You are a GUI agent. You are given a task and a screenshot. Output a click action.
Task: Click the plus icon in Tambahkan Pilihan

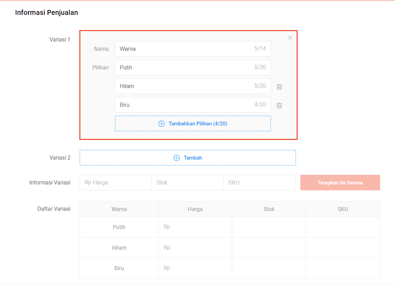tap(161, 124)
